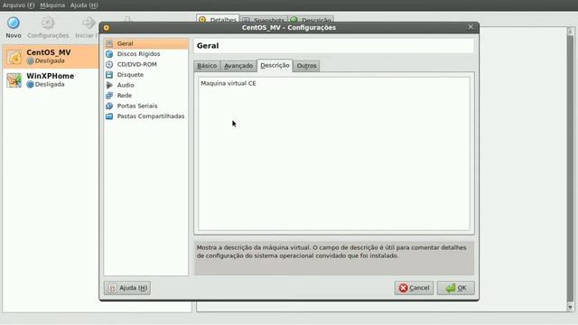This screenshot has width=578, height=325.
Task: Click the Novo toolbar label
Action: 14,35
